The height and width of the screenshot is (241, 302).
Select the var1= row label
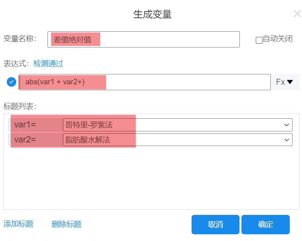point(25,125)
